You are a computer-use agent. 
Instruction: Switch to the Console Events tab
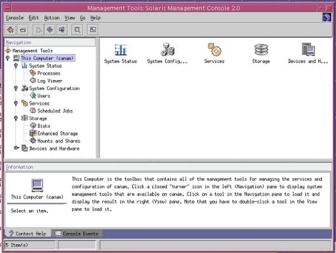tap(77, 234)
